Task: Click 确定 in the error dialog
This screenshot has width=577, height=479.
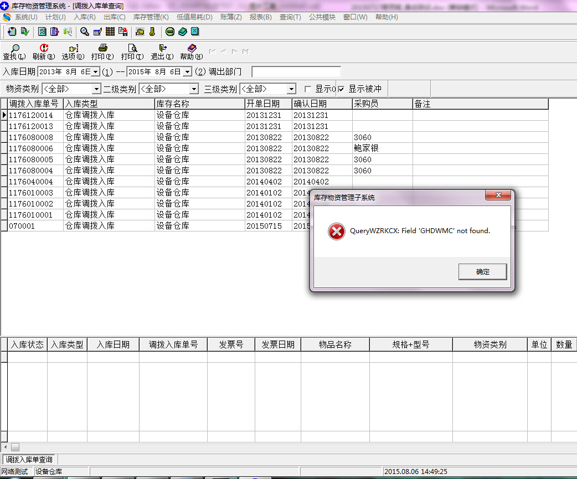Action: tap(482, 272)
